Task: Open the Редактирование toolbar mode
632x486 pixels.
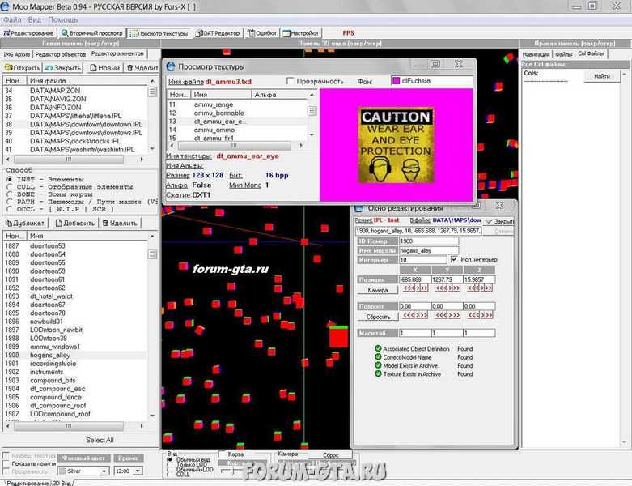Action: [x=28, y=33]
